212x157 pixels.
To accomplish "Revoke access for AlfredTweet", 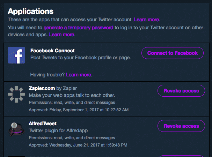I will click(181, 126).
